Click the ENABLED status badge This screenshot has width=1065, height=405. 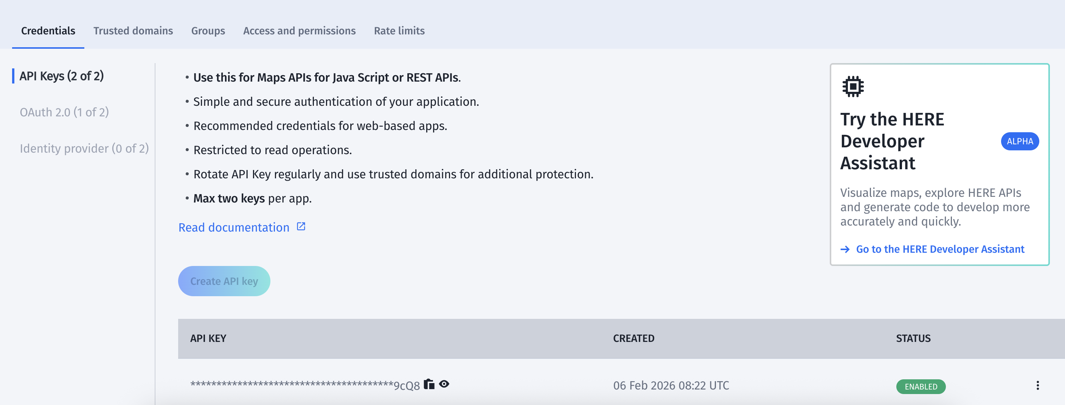[x=921, y=386]
